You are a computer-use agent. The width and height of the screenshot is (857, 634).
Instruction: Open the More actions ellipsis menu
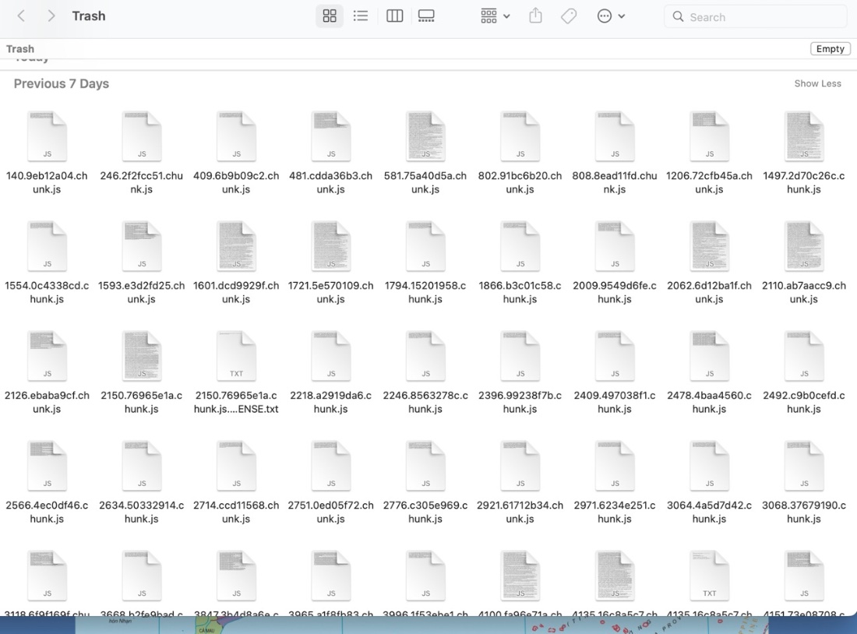click(x=611, y=16)
